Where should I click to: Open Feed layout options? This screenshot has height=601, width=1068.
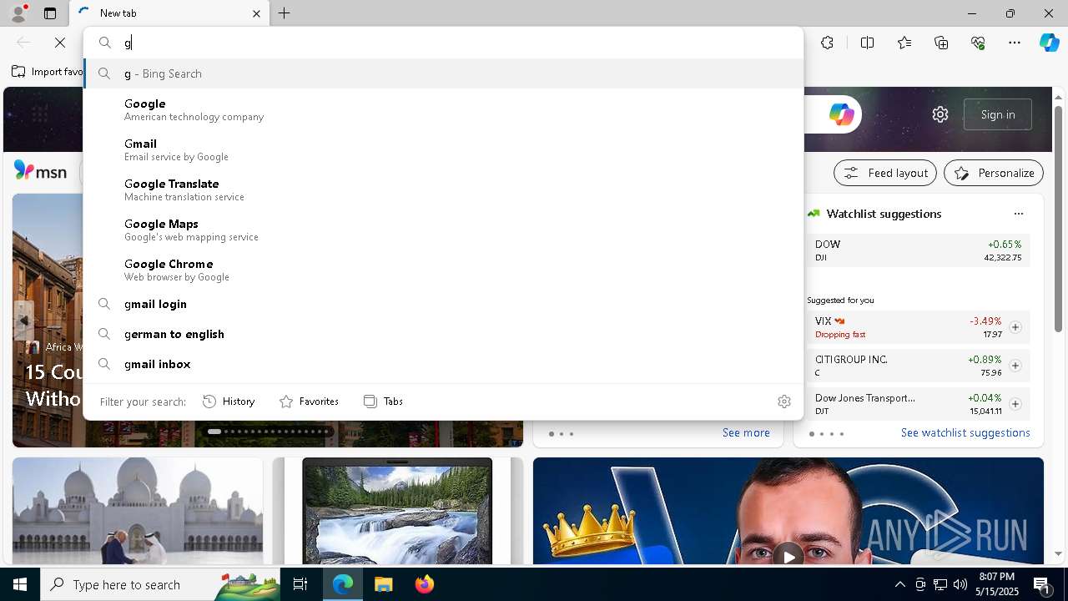click(x=885, y=173)
